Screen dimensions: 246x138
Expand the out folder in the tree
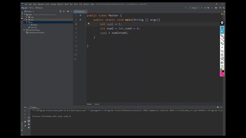tap(27, 20)
